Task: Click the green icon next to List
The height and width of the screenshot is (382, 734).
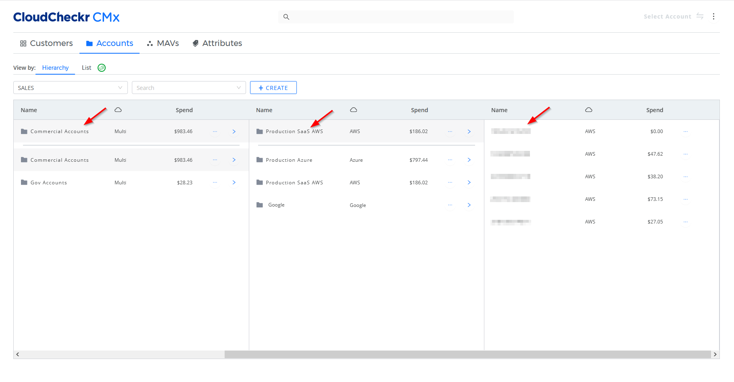Action: point(102,68)
